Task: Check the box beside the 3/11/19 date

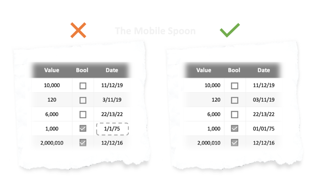Action: [x=83, y=100]
